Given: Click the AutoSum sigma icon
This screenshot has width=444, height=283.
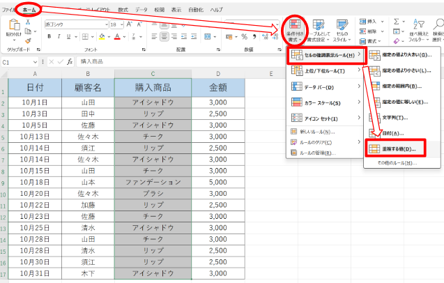Looking at the screenshot, I should pos(397,22).
